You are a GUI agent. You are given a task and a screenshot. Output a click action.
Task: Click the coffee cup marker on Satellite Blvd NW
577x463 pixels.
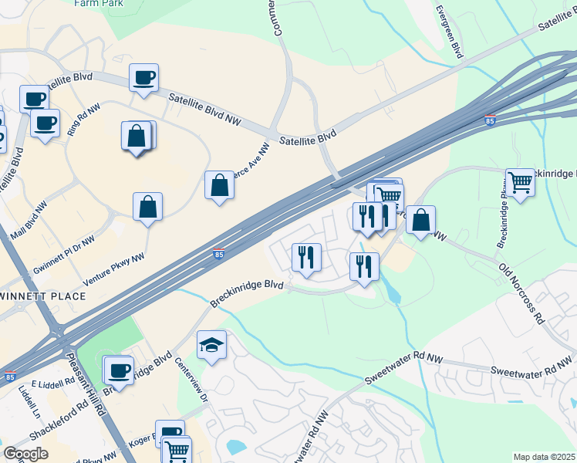click(x=144, y=80)
